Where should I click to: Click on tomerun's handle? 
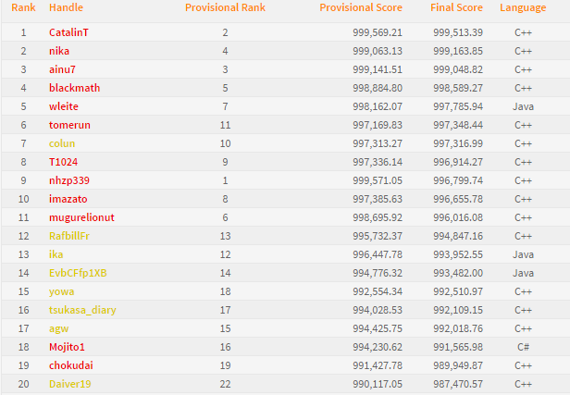pyautogui.click(x=69, y=125)
